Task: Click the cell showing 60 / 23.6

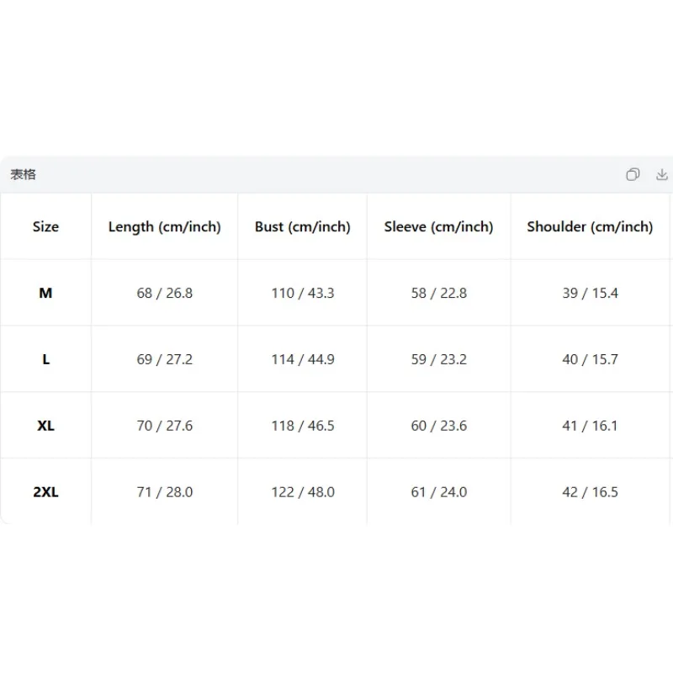Action: tap(438, 426)
